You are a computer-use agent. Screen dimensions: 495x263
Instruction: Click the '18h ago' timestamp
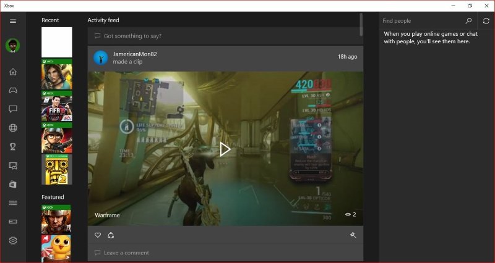click(348, 57)
